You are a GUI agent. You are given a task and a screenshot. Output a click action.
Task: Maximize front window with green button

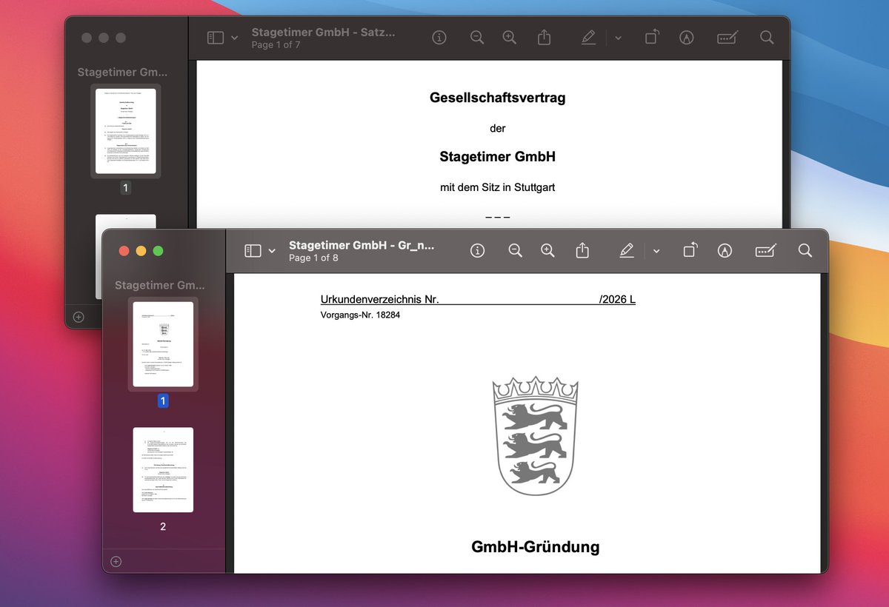[x=158, y=251]
